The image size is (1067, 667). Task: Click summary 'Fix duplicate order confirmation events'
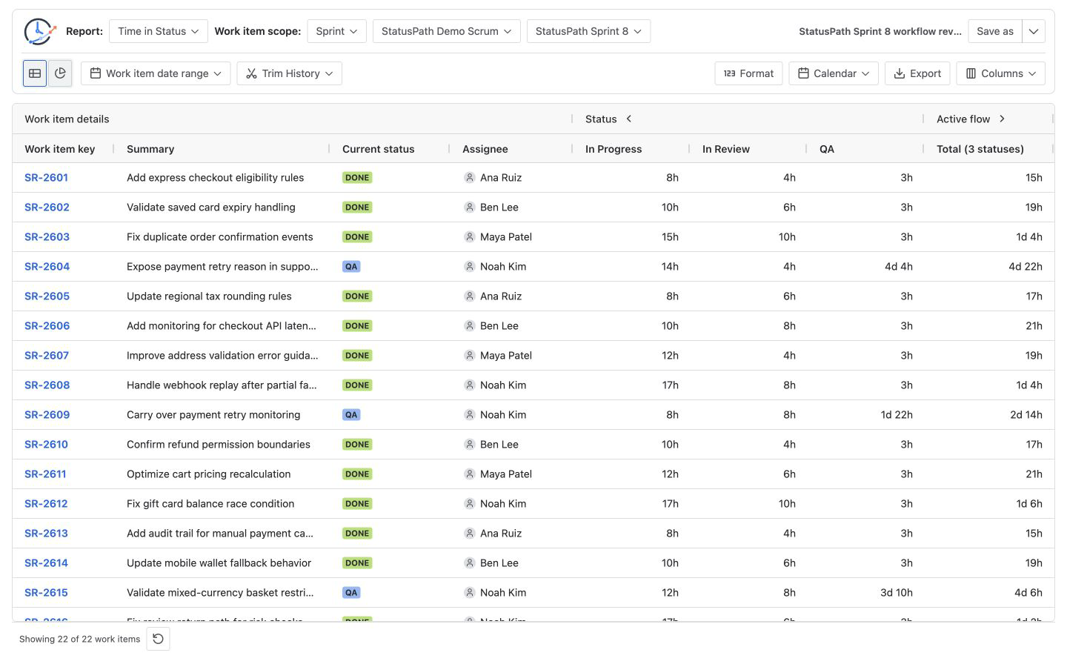(220, 237)
